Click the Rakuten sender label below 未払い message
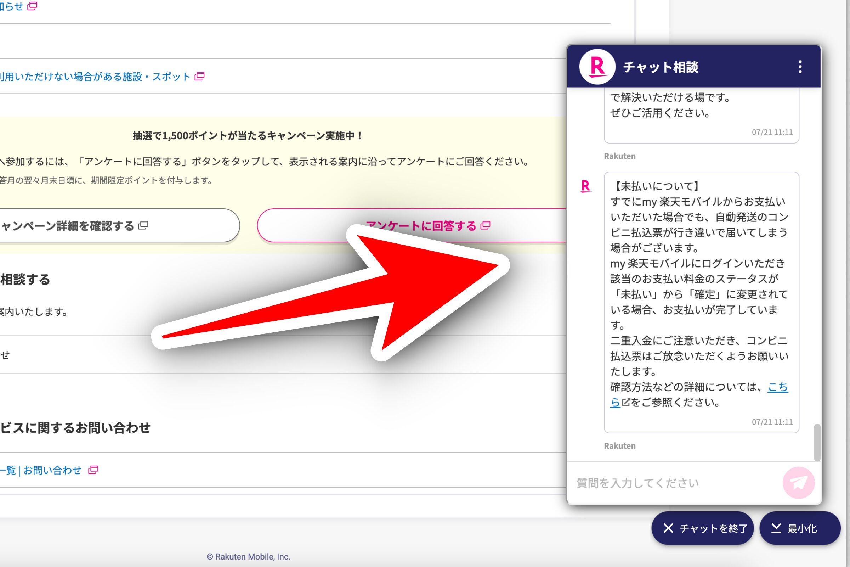This screenshot has height=567, width=850. 619,446
